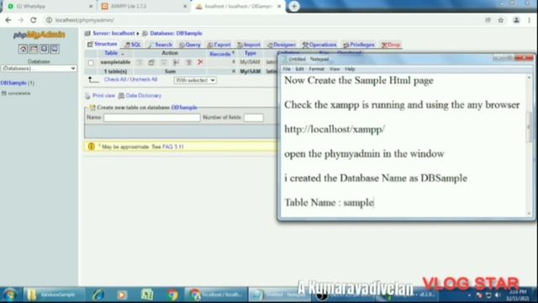Open the Operations tab

pyautogui.click(x=319, y=45)
